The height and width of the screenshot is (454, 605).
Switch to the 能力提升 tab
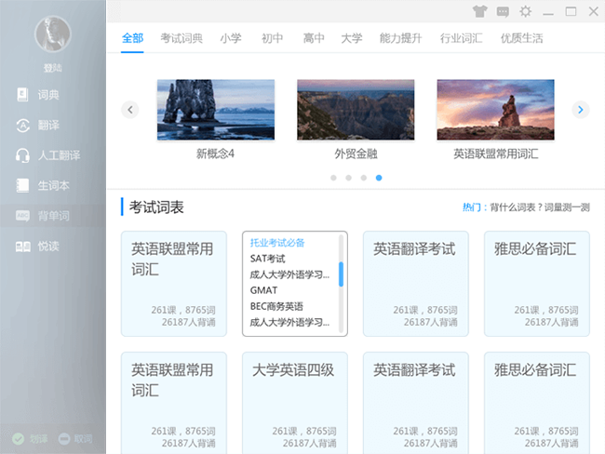400,38
